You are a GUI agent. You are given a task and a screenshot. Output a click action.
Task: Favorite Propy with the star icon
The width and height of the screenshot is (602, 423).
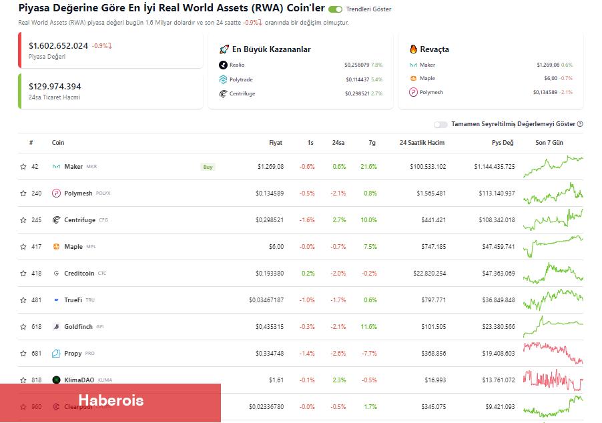[23, 354]
